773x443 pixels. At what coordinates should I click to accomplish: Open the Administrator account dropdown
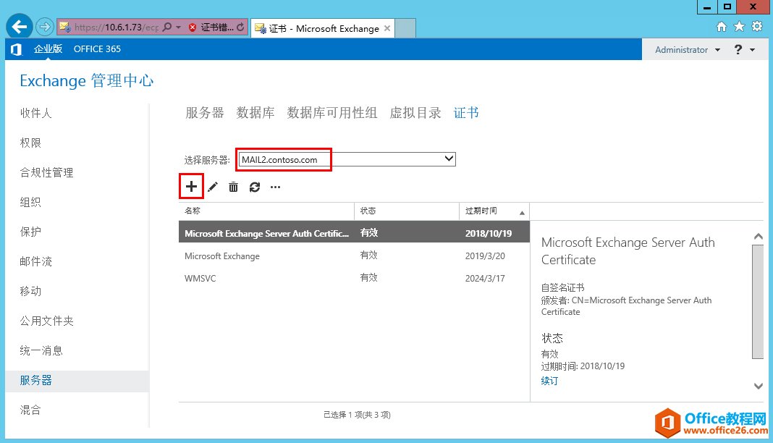click(687, 49)
